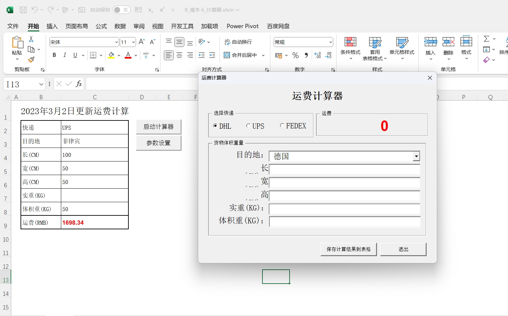
Task: Open the Name Box I13 dropdown
Action: 41,84
